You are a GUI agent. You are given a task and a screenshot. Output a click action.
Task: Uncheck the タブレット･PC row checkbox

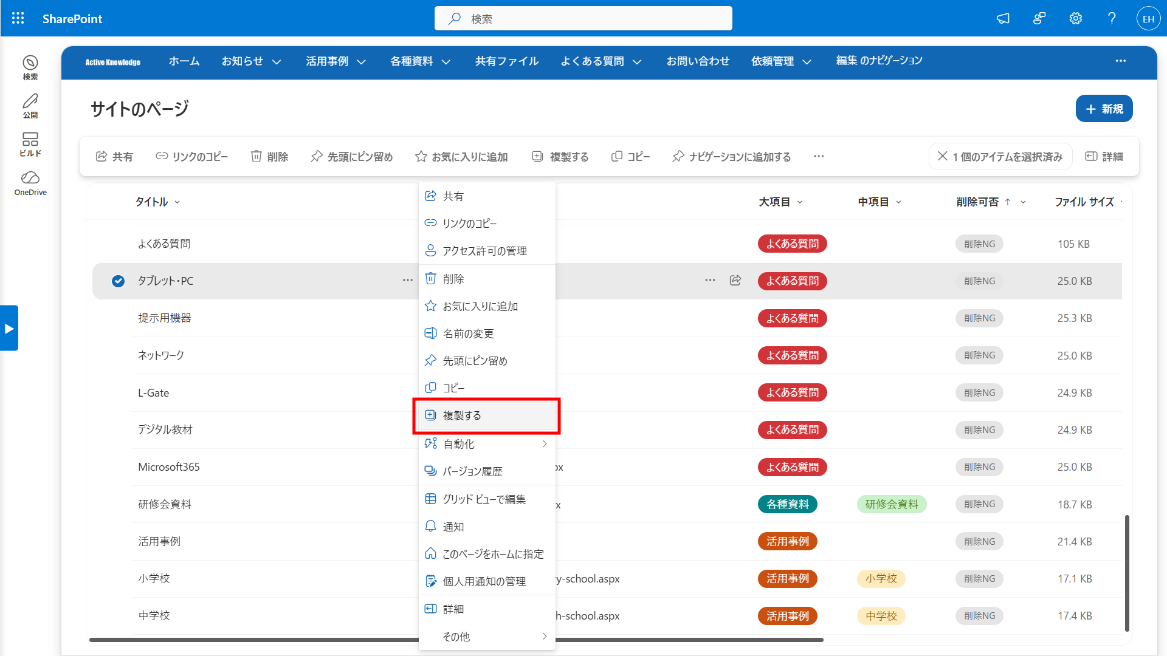click(118, 281)
